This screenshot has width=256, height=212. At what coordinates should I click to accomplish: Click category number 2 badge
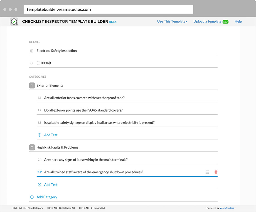(32, 147)
